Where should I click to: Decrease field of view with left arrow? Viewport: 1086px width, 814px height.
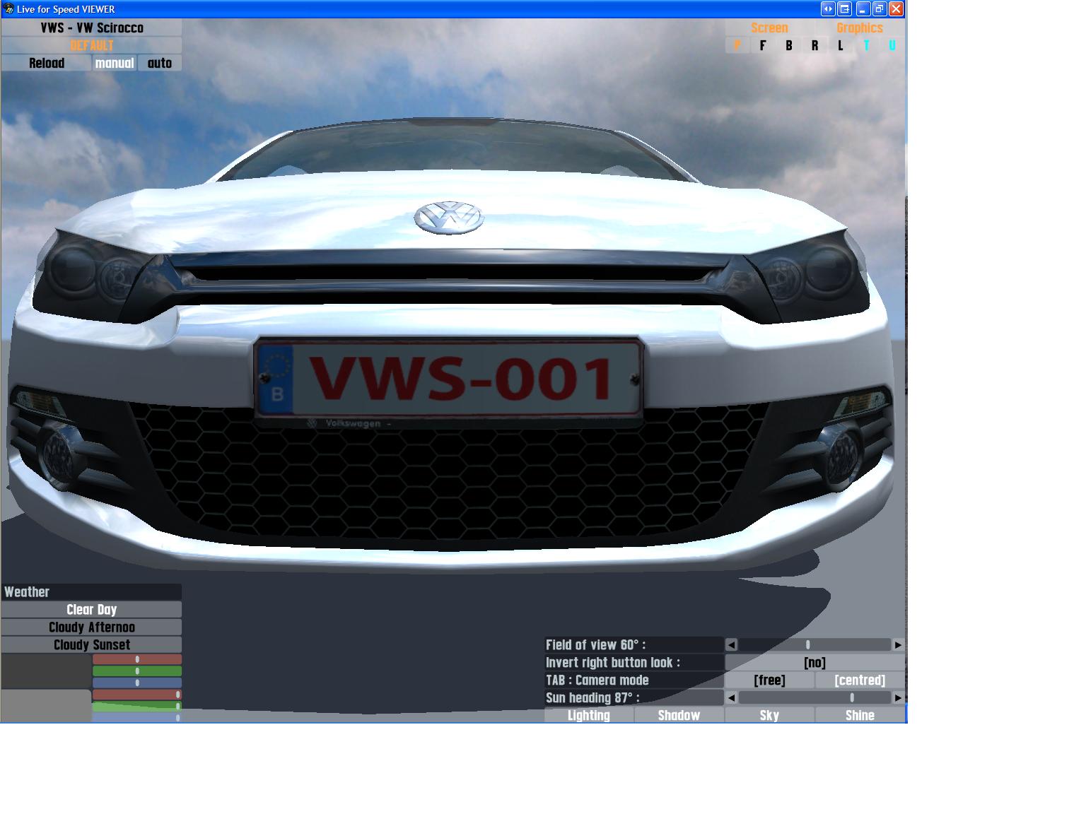click(x=732, y=644)
